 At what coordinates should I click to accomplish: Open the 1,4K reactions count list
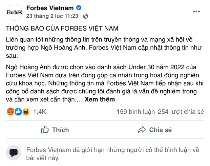click(40, 112)
